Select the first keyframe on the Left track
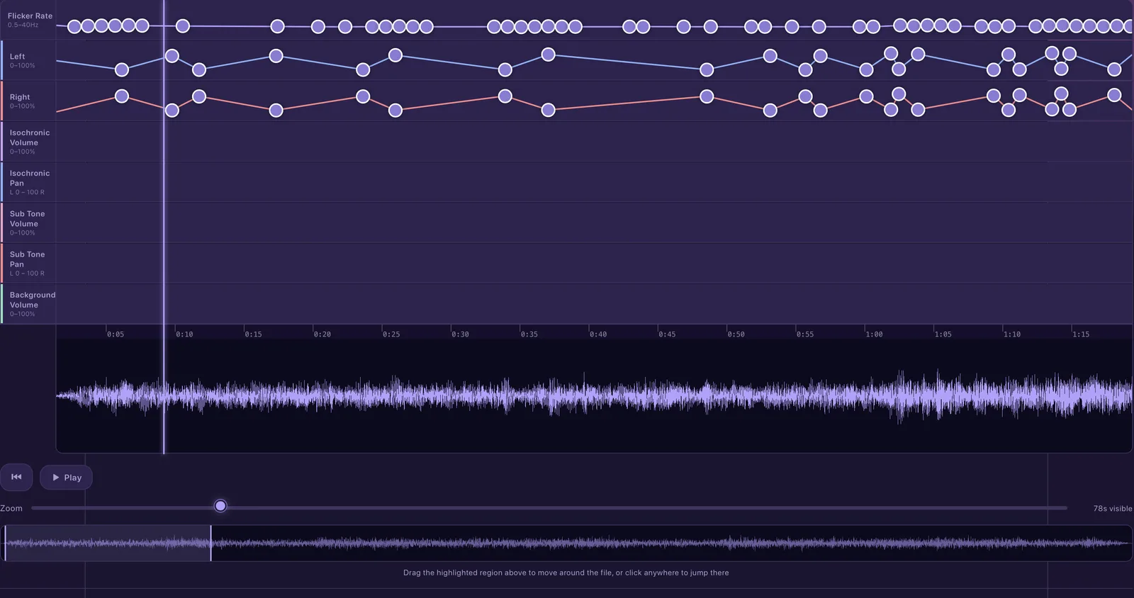 pos(122,69)
